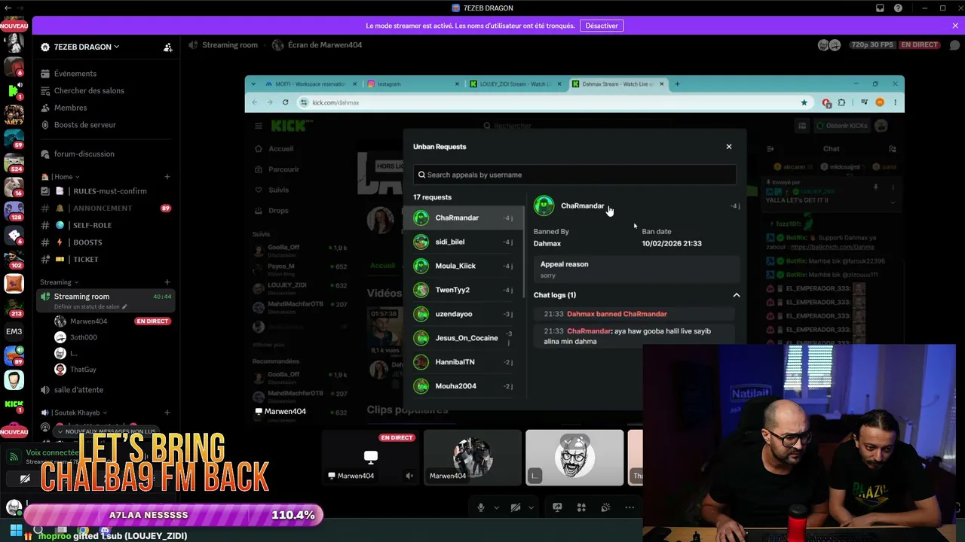Dismiss the streamer mode banner

pos(955,26)
